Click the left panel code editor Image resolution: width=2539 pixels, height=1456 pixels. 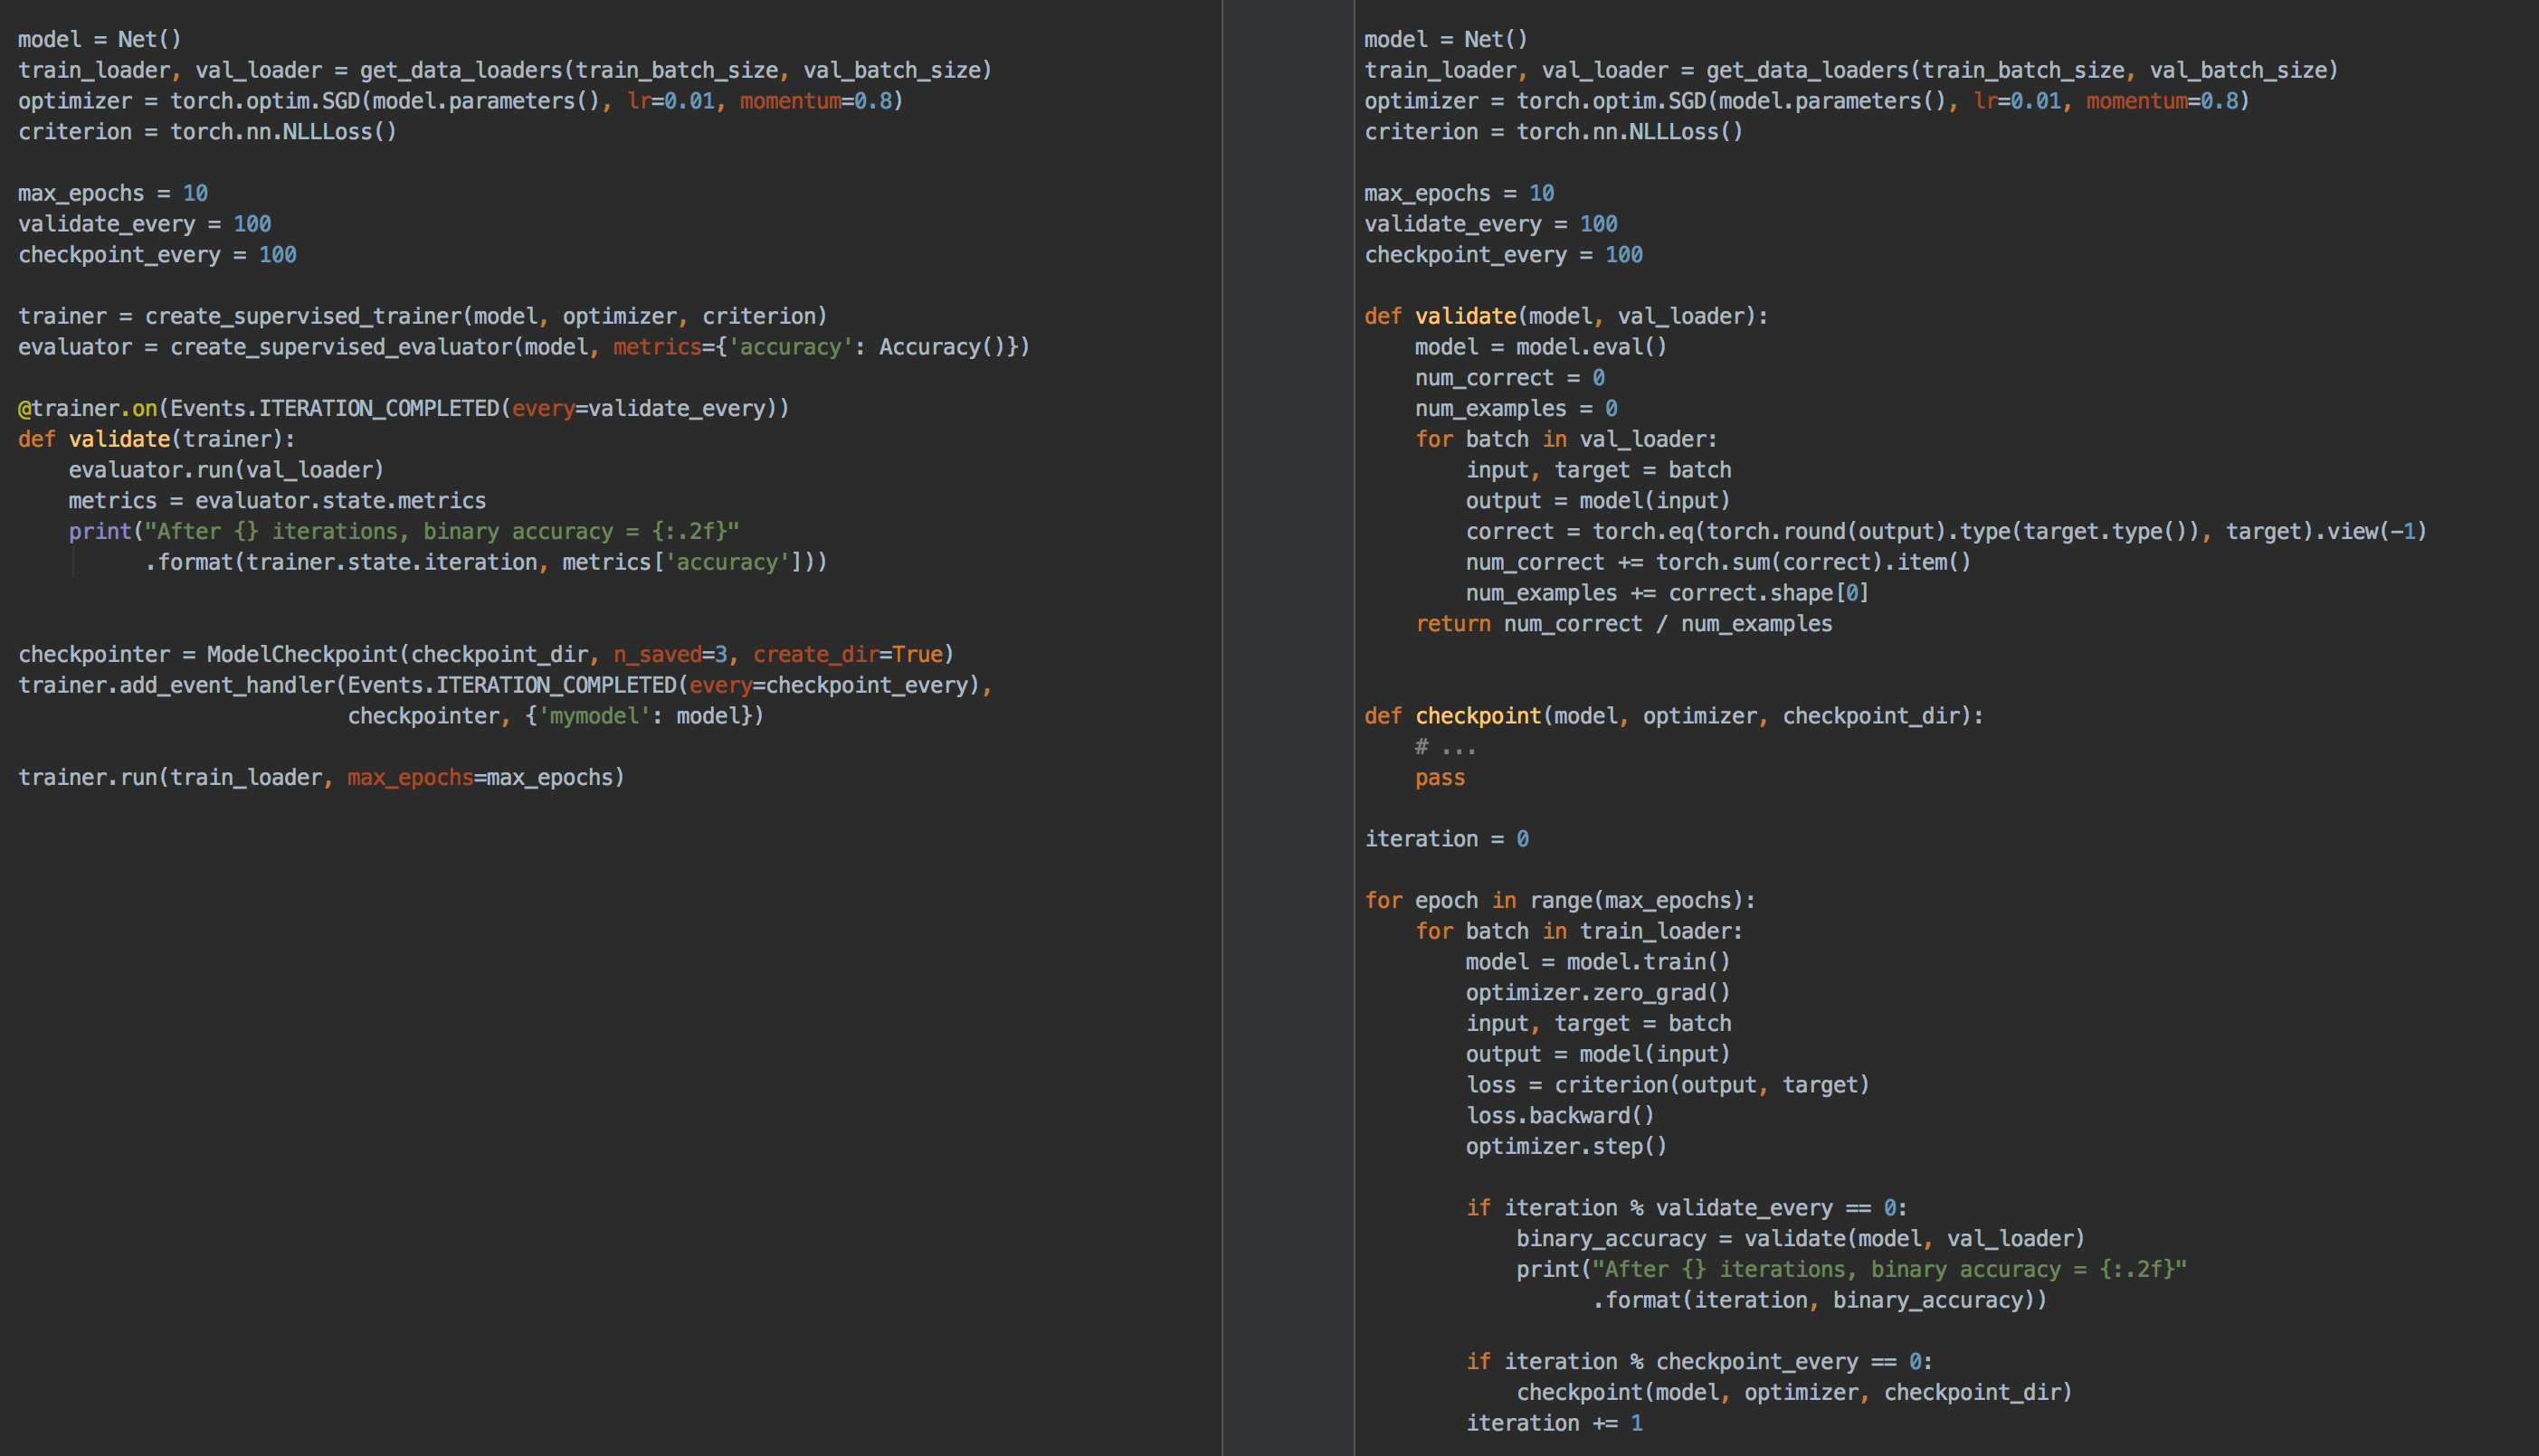[x=635, y=727]
